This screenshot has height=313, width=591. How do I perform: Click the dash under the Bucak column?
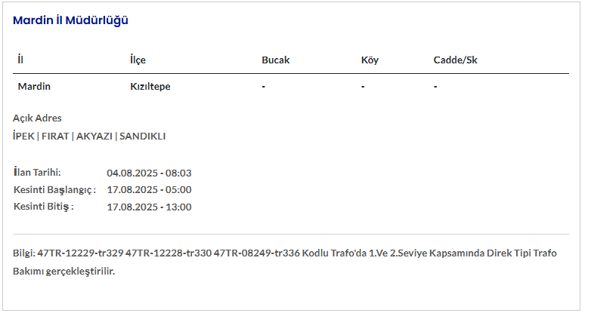pyautogui.click(x=264, y=87)
